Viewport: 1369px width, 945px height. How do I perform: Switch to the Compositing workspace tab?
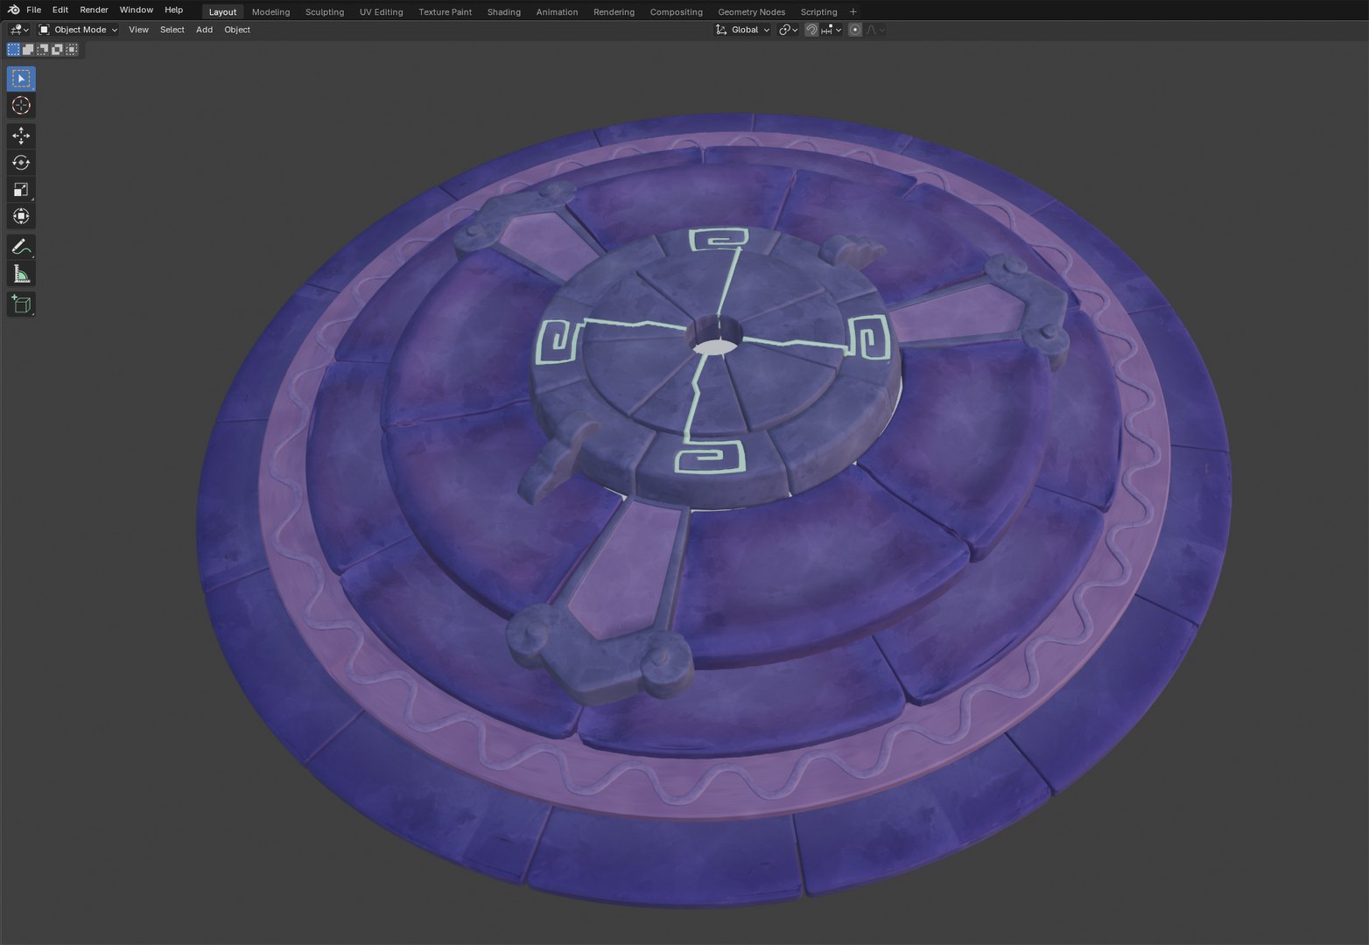(x=676, y=11)
